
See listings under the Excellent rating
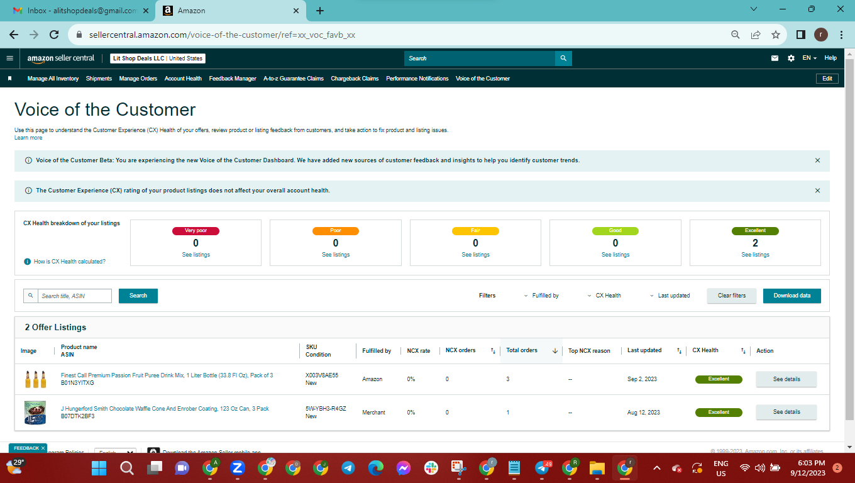coord(755,255)
